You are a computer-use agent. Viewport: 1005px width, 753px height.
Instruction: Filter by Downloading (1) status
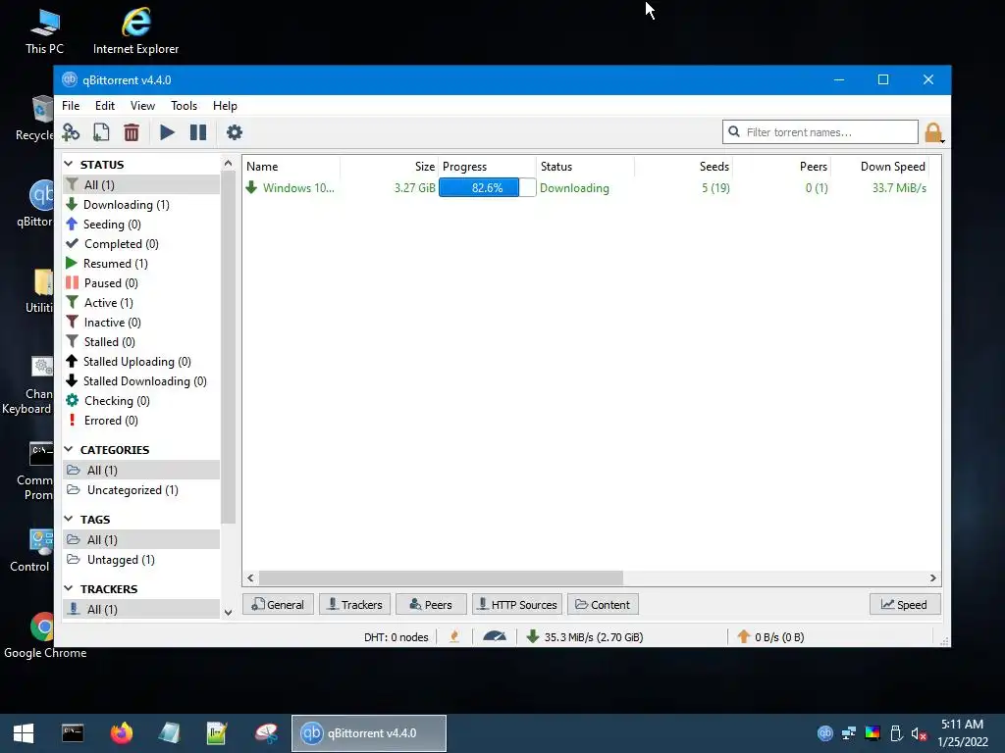point(141,205)
